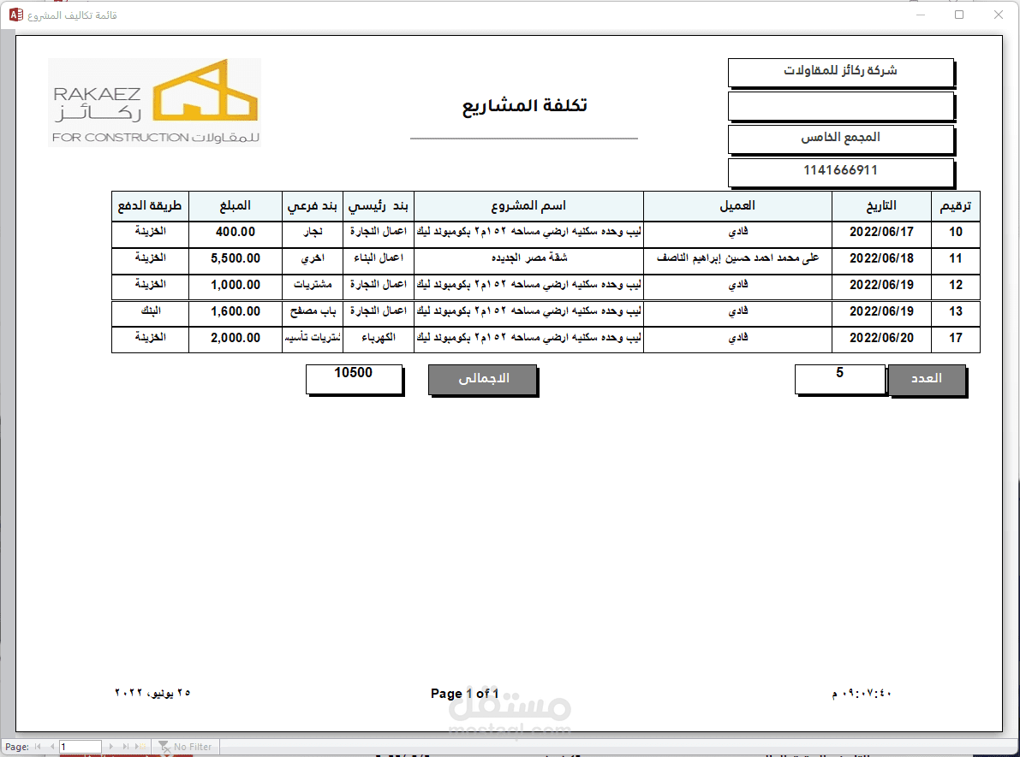Click the amount 1,600.00 cell
Viewport: 1020px width, 757px height.
[236, 312]
